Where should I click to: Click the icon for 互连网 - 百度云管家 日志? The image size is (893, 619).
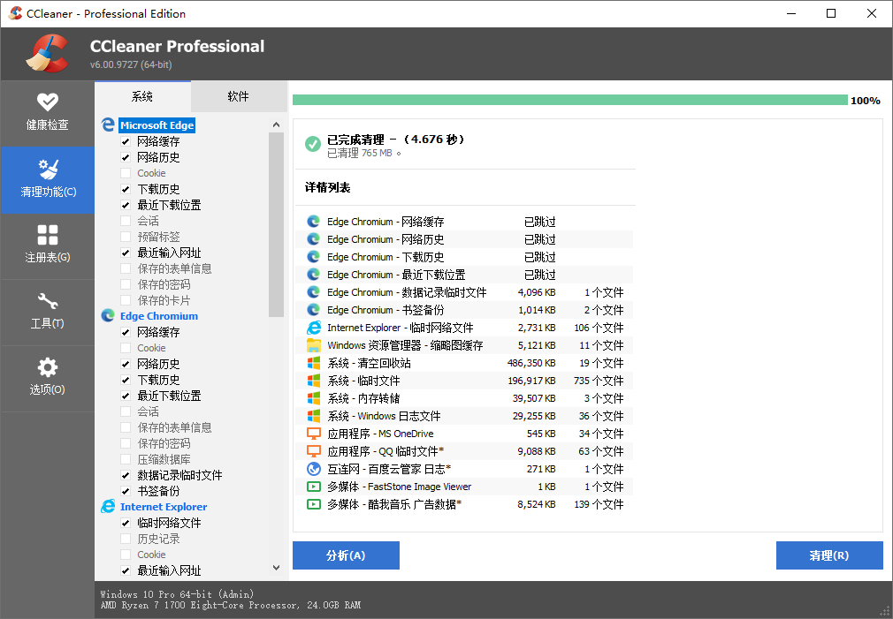coord(313,469)
